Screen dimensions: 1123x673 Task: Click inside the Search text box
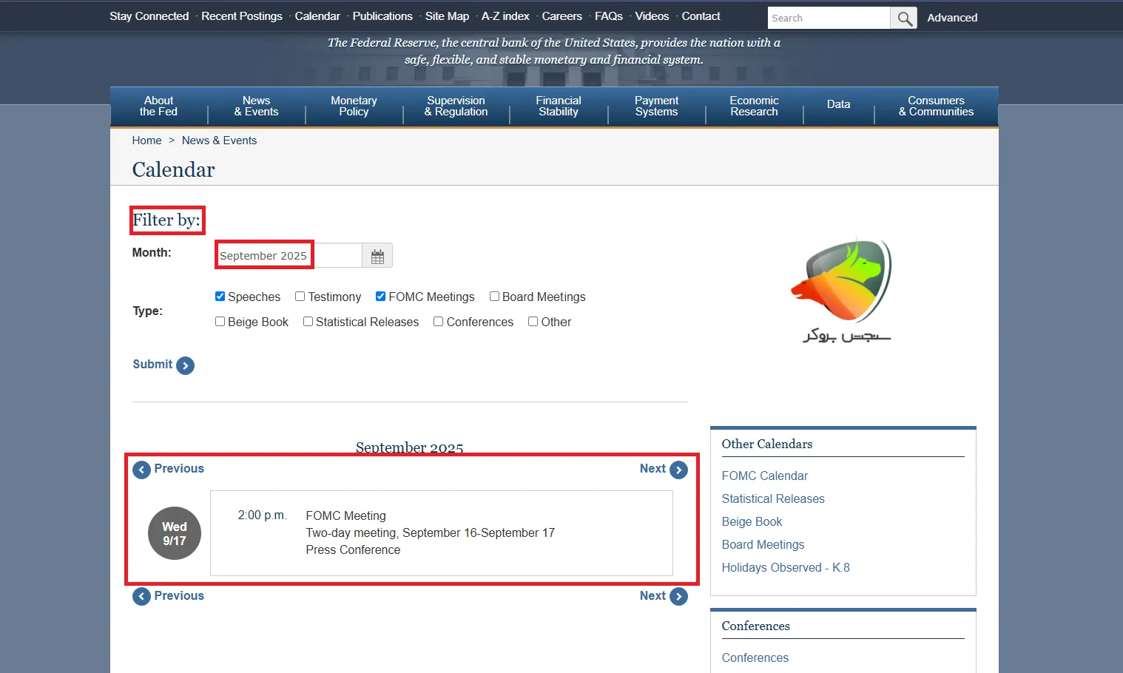pyautogui.click(x=828, y=18)
